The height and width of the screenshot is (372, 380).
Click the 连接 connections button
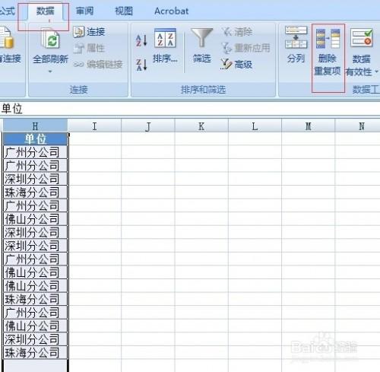pos(89,32)
